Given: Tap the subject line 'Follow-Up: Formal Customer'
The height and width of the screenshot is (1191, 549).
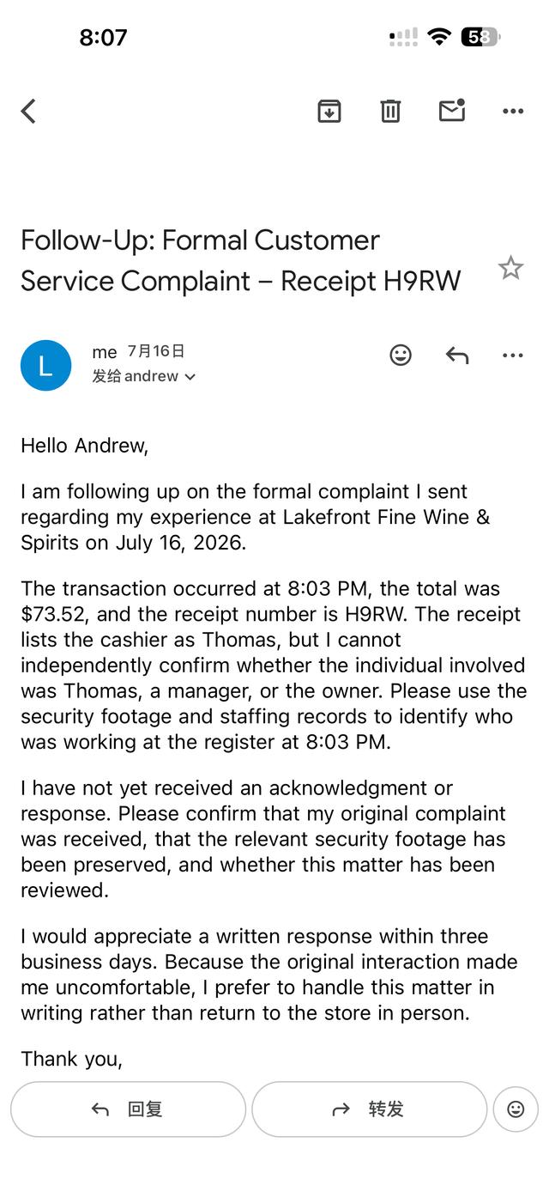Looking at the screenshot, I should 200,240.
